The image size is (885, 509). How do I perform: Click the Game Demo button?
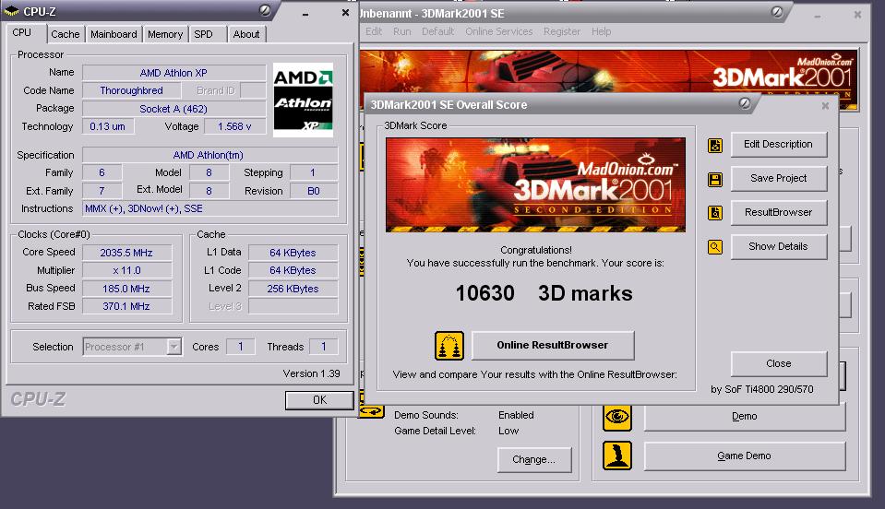(x=745, y=456)
